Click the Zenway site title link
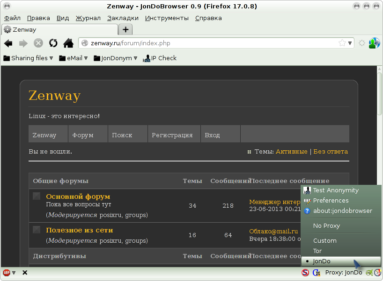This screenshot has height=281, width=383. [x=54, y=95]
